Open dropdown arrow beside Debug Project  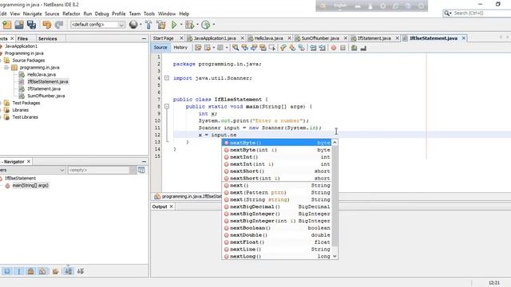197,25
